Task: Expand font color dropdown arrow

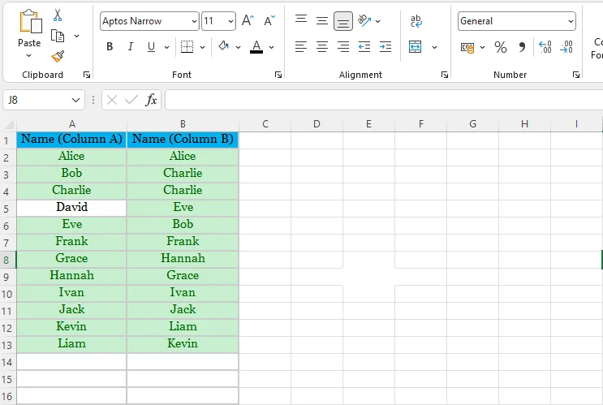Action: 272,47
